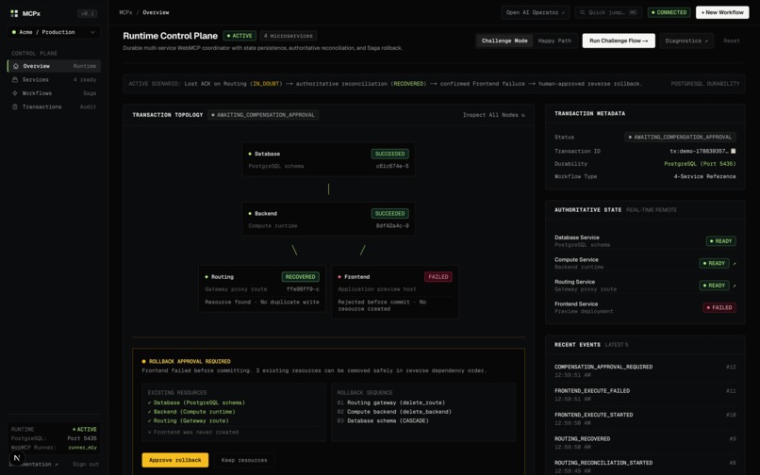Click rollback step 01 Routing gateway (delete_route)
Screen dimensions: 760x475
390,402
